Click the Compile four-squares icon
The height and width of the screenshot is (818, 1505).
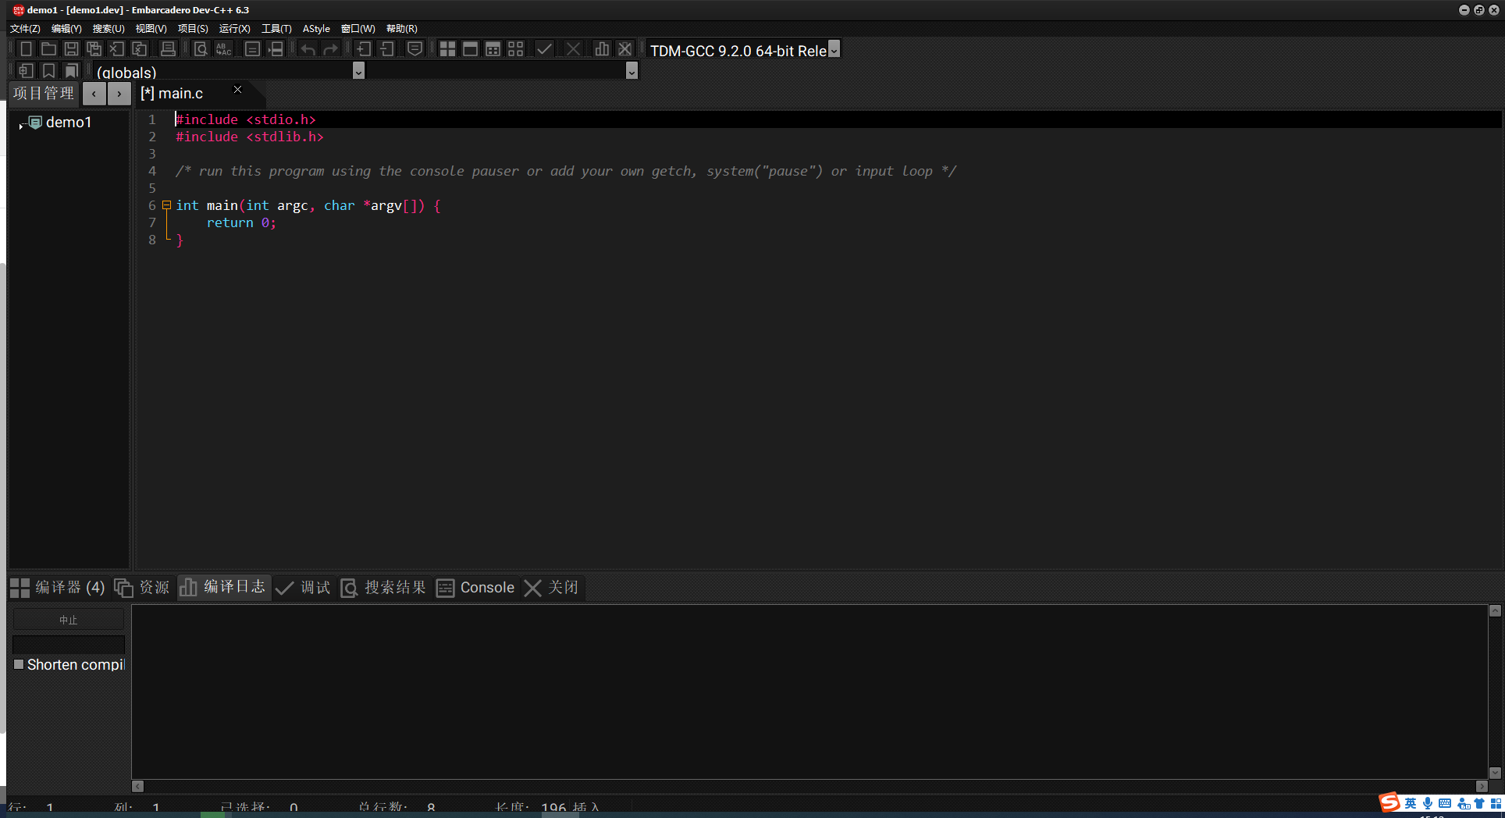tap(447, 49)
